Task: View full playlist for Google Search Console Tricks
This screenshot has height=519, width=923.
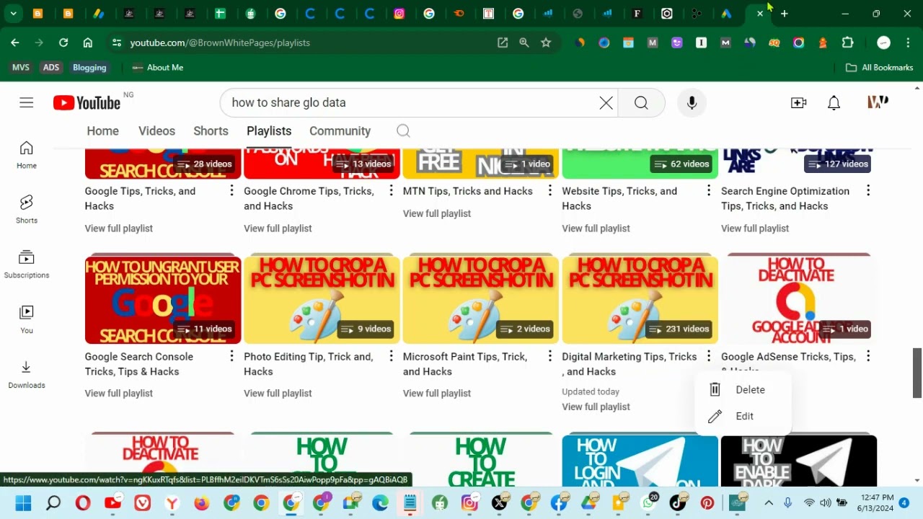Action: coord(119,393)
